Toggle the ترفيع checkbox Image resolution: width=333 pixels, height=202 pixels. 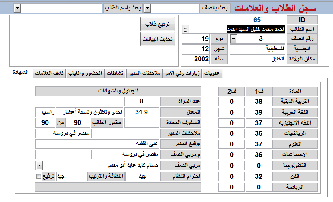click(x=39, y=176)
